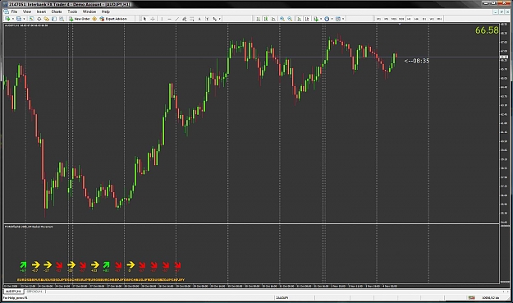Show the Data Window icon
The image size is (513, 303).
(x=39, y=19)
